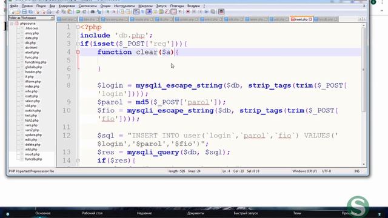Click the Документы taskbar tab
Screen dimensions: 388x218
tap(196, 213)
